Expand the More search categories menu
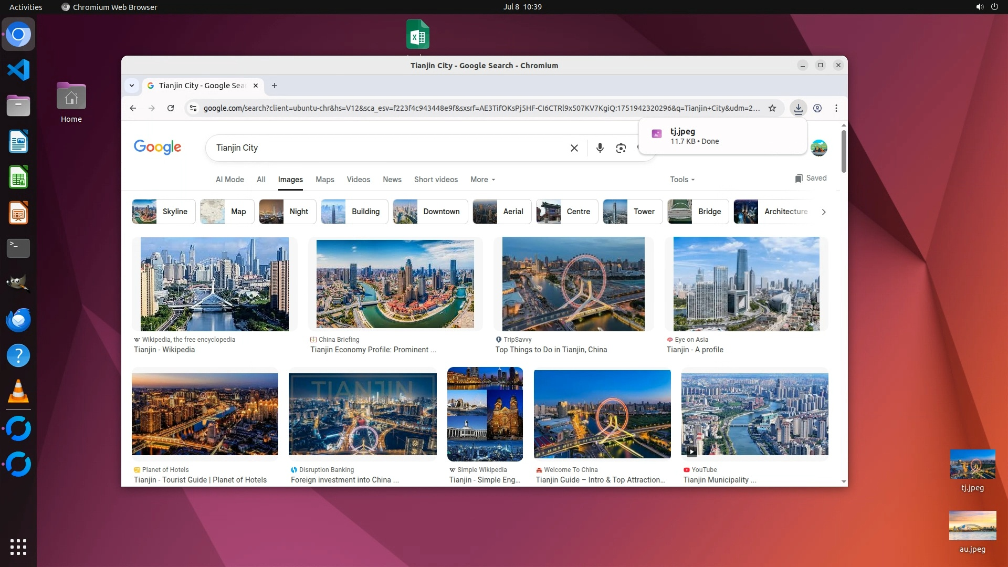 coord(482,180)
